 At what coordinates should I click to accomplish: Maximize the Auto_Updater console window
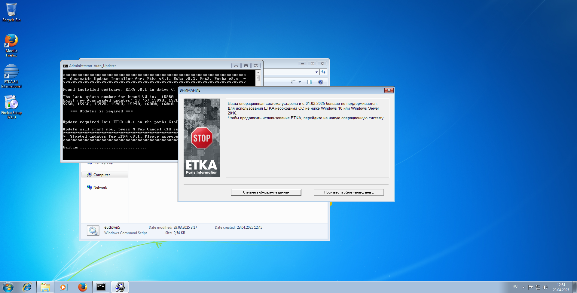click(246, 66)
